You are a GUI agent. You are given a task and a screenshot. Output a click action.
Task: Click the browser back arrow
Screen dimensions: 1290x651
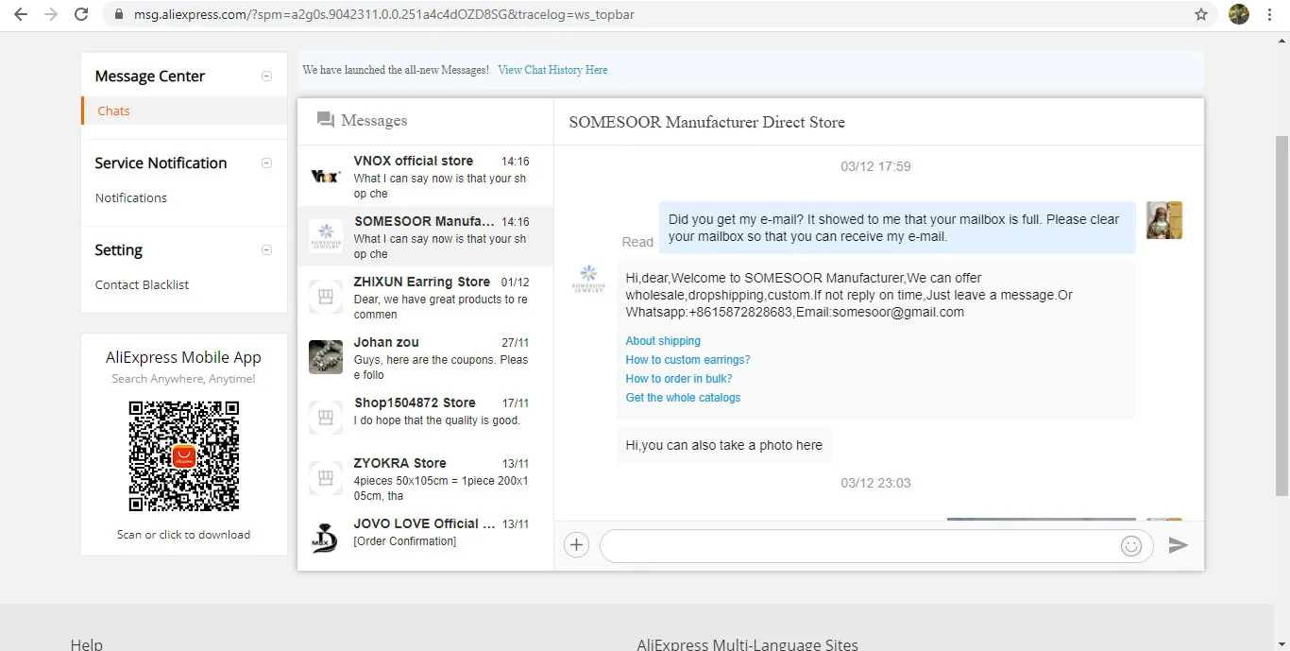21,14
